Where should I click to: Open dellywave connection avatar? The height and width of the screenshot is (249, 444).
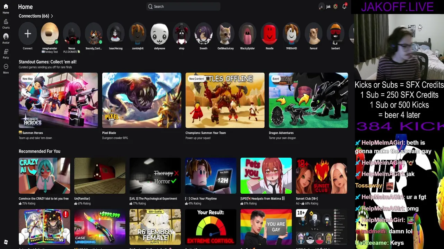[160, 34]
